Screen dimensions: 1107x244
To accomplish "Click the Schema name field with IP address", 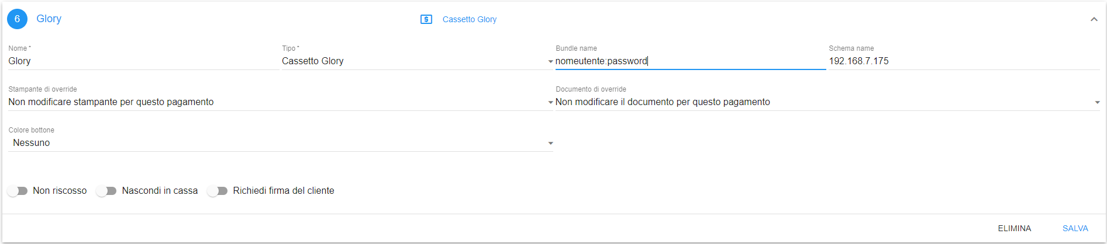I will point(964,61).
